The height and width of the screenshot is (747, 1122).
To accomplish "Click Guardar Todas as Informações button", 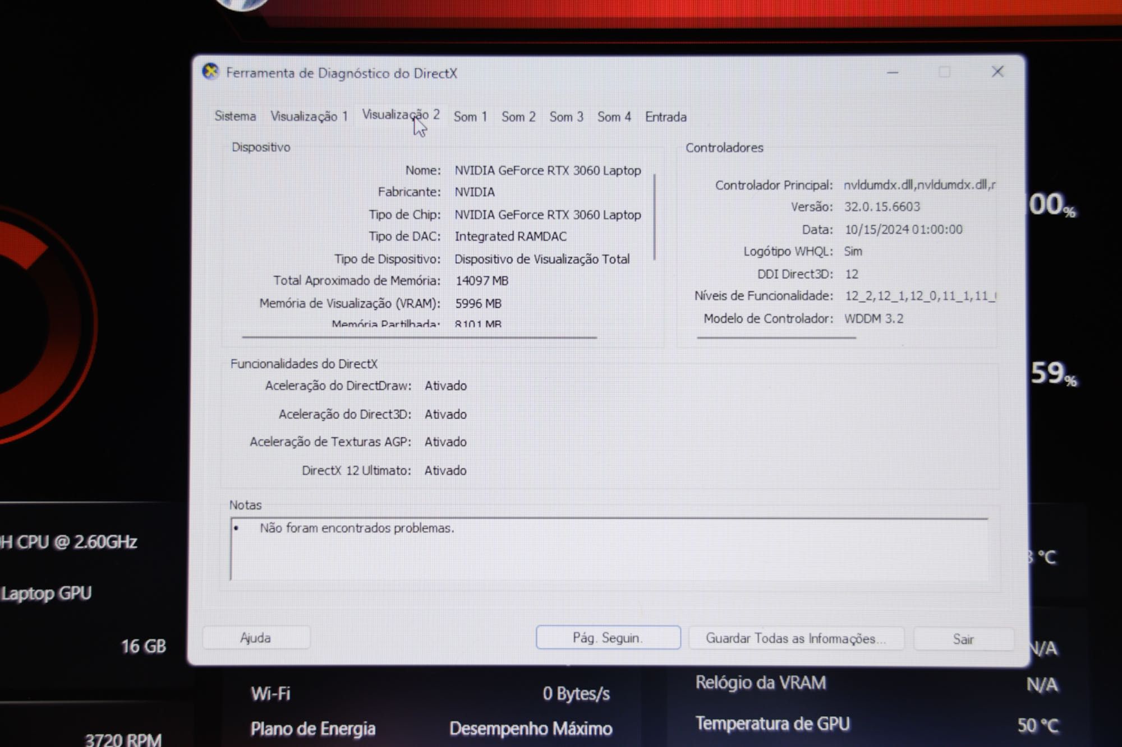I will [796, 638].
